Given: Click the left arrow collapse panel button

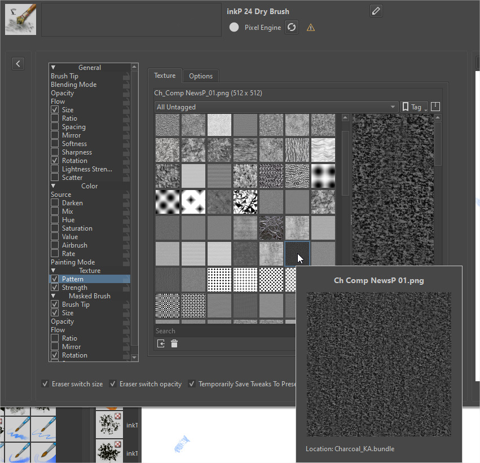Looking at the screenshot, I should 18,64.
